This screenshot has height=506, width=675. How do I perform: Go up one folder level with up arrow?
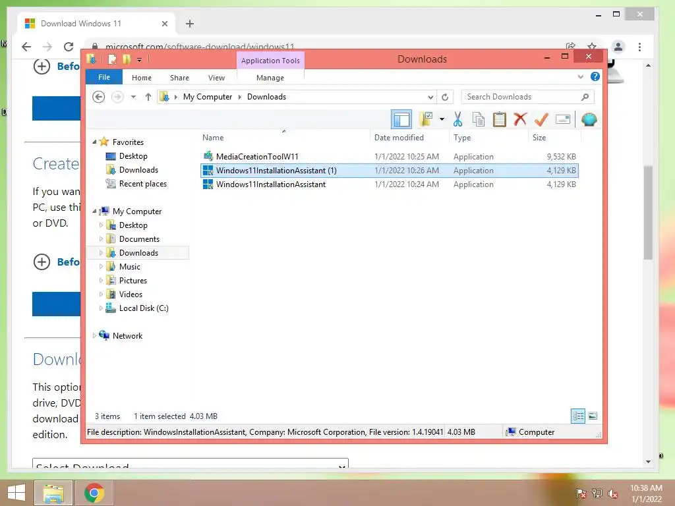click(x=148, y=97)
